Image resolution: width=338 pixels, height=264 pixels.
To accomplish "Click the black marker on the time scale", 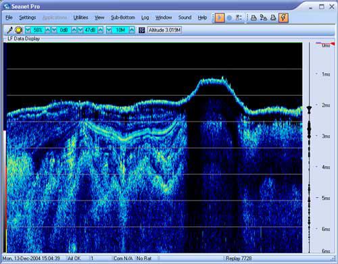I will coord(309,109).
